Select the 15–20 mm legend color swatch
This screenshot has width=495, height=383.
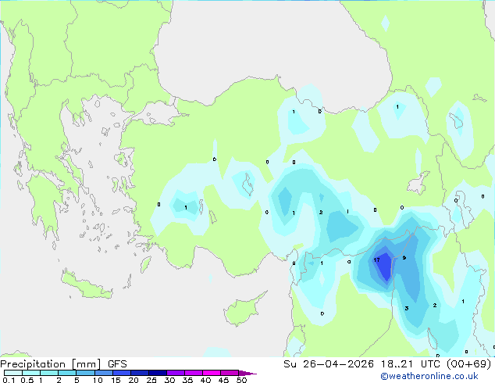pos(122,373)
